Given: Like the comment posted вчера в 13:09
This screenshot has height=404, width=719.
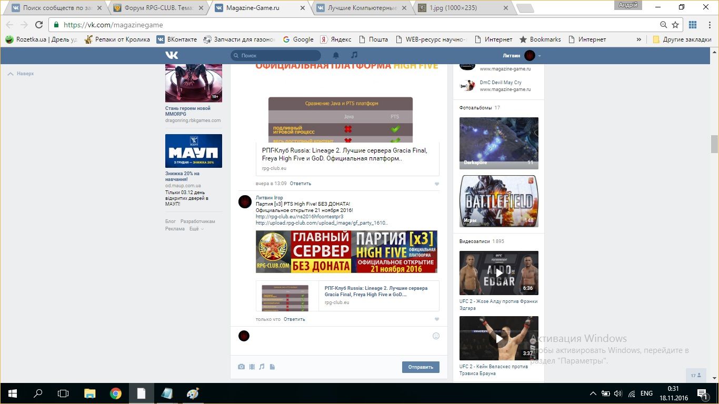Looking at the screenshot, I should click(x=437, y=184).
